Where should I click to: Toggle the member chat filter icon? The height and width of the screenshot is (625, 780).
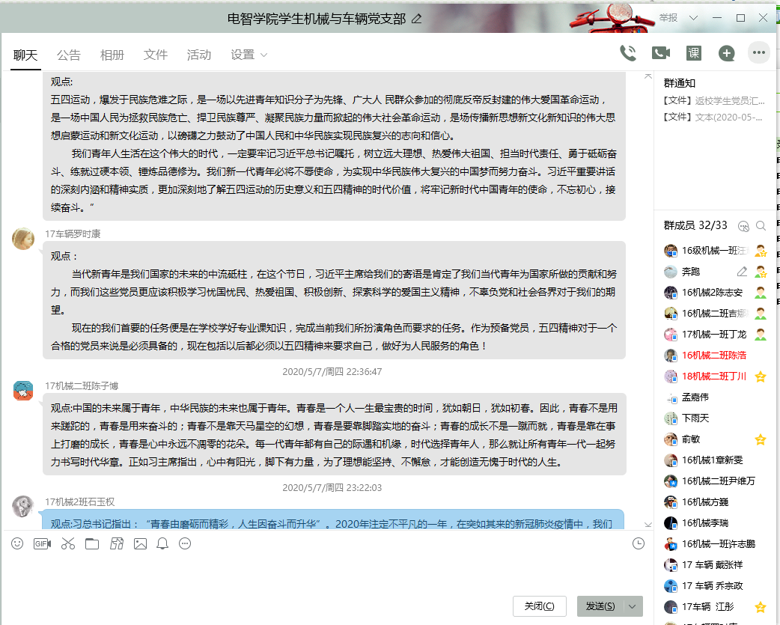pyautogui.click(x=743, y=225)
